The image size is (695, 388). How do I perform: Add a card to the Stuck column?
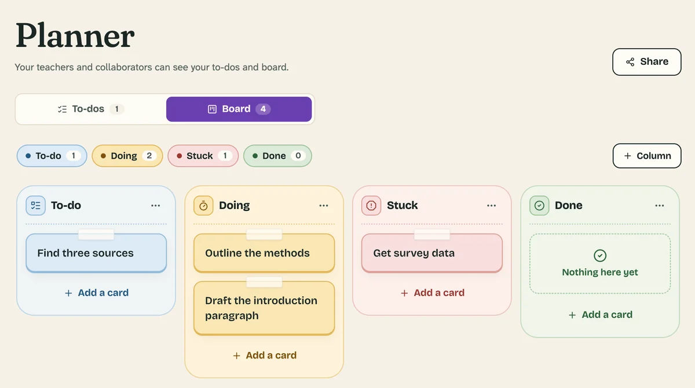coord(432,293)
